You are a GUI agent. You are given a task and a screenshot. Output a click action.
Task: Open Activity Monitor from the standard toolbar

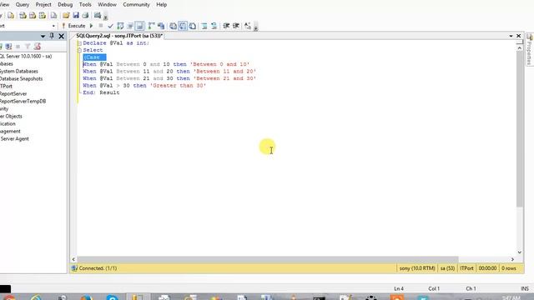click(98, 15)
